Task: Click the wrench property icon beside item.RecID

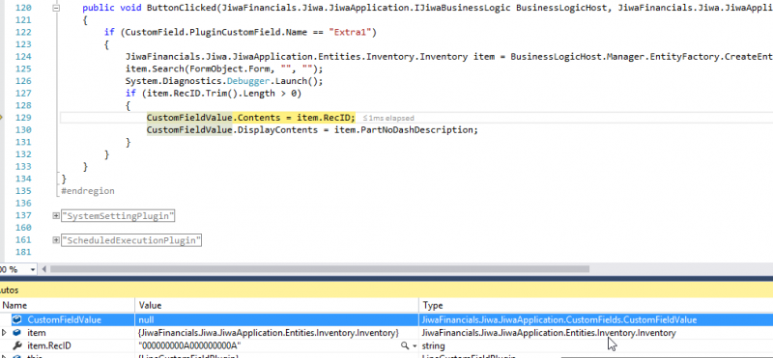Action: pos(16,346)
